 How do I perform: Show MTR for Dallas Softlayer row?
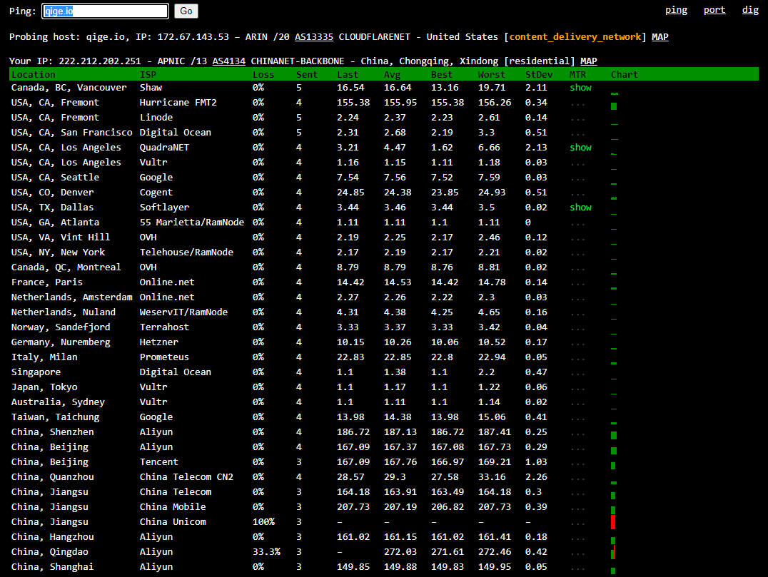(x=580, y=208)
